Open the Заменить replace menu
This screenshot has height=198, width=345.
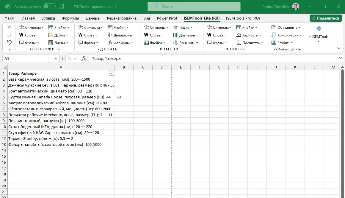click(186, 43)
